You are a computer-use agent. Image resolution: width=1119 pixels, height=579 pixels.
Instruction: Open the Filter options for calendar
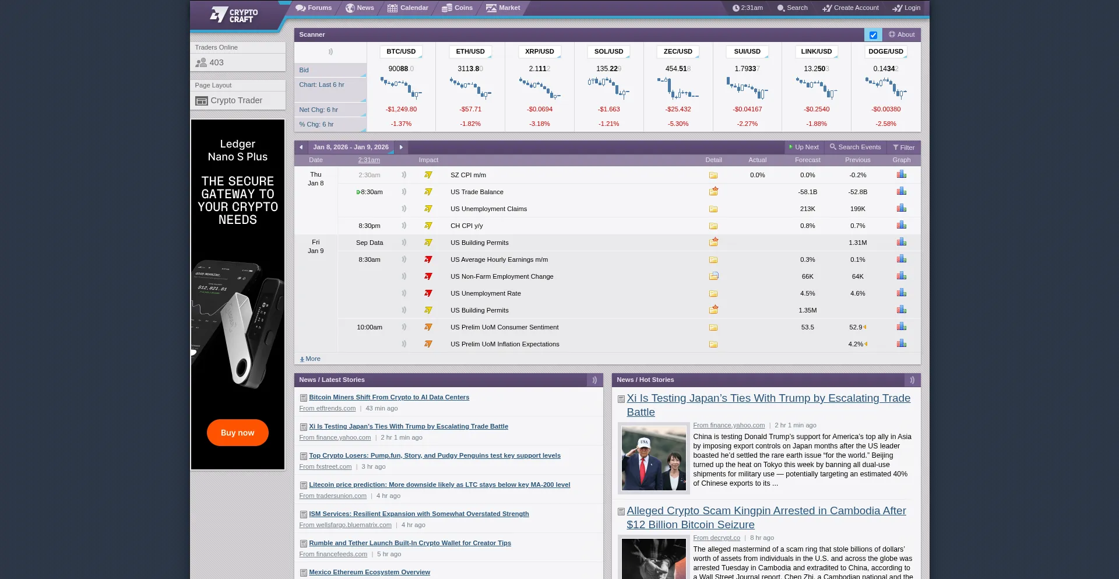[x=903, y=148]
